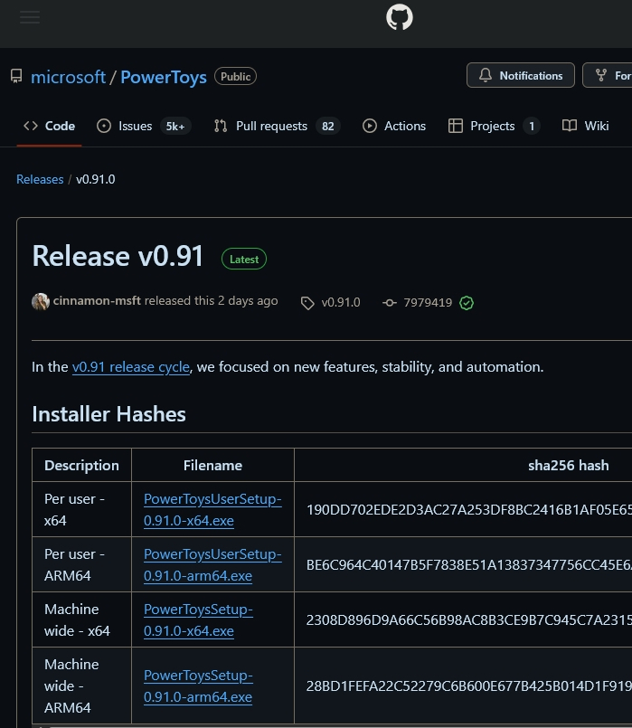
Task: Click the 'Machine wide - ARM64' cell
Action: pyautogui.click(x=81, y=685)
